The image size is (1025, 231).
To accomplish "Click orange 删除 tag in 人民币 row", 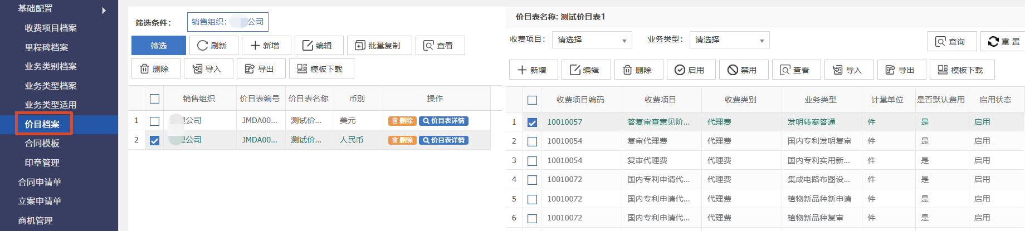I will tap(402, 140).
